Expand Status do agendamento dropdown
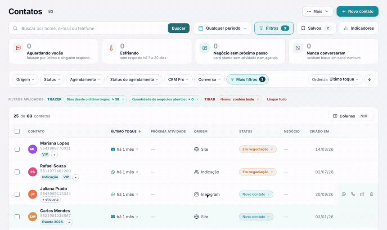 (x=134, y=80)
